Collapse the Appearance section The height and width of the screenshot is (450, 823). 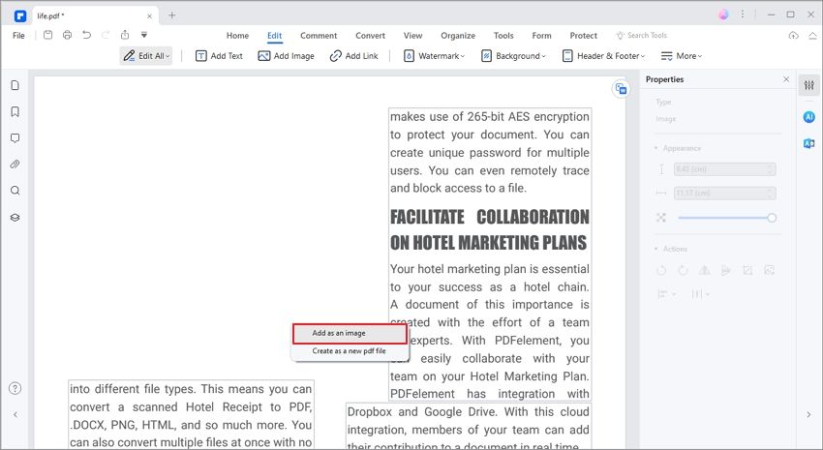(678, 148)
